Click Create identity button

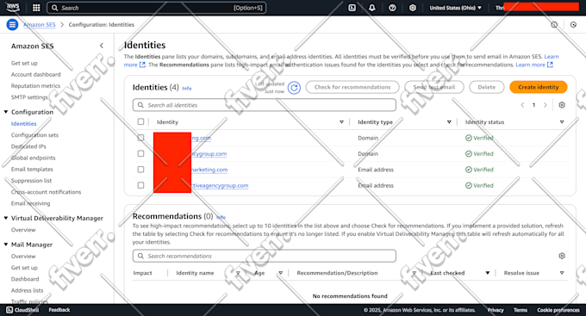tap(538, 87)
